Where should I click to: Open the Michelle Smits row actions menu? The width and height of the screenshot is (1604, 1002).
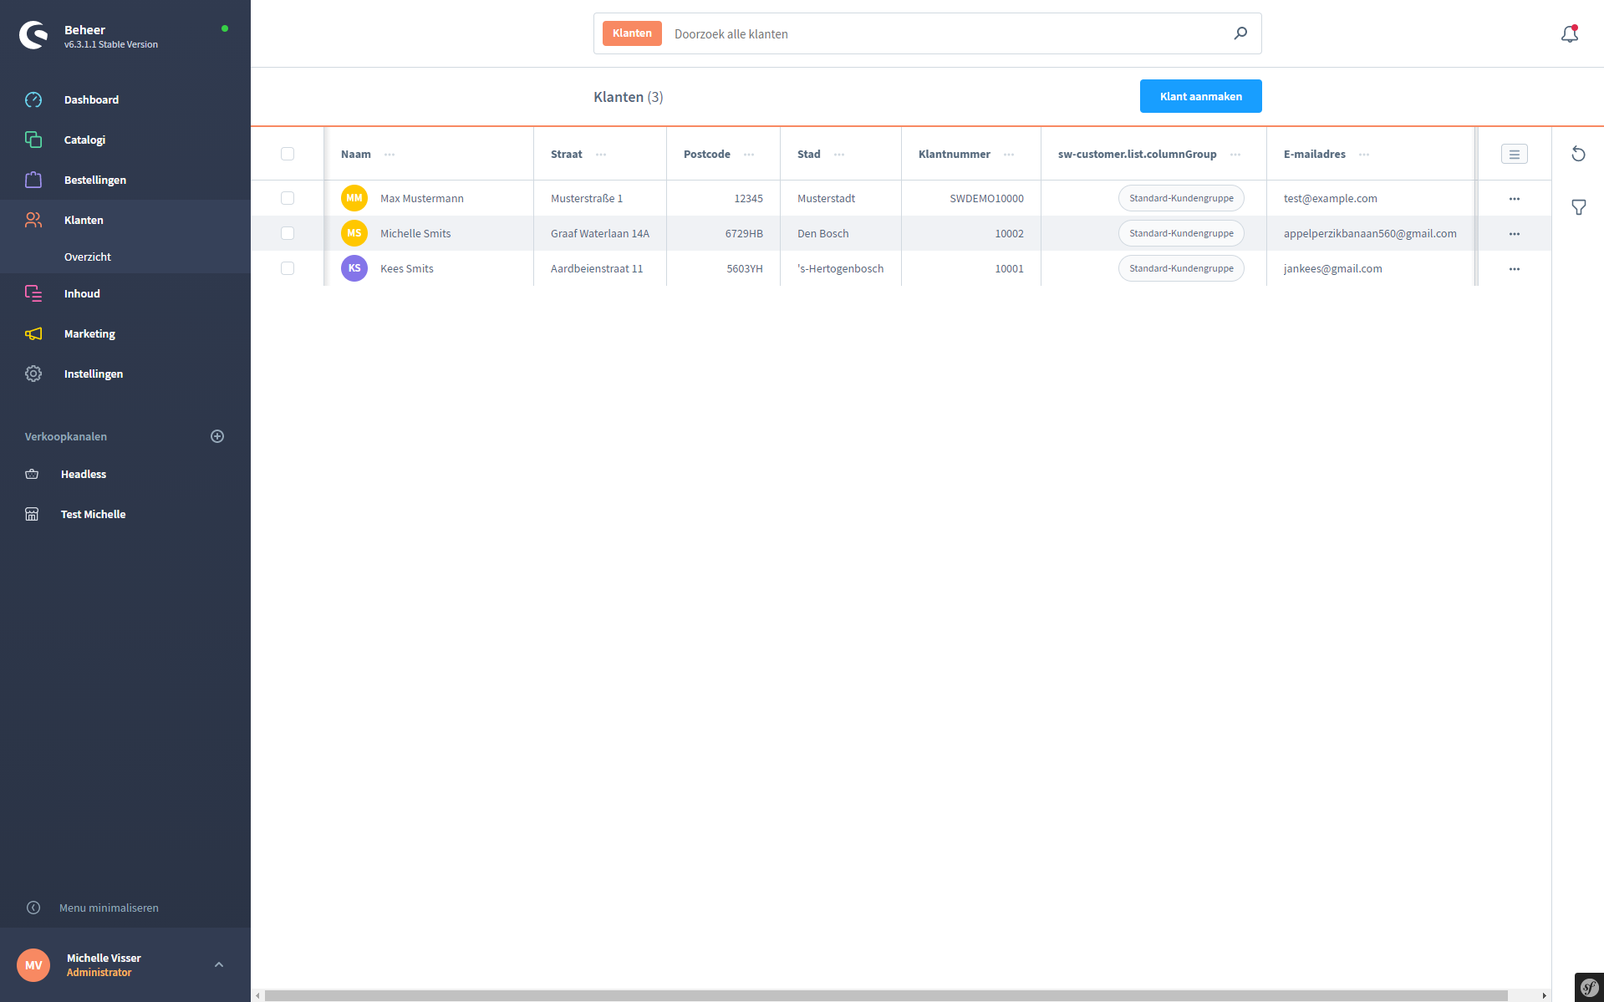click(x=1514, y=234)
